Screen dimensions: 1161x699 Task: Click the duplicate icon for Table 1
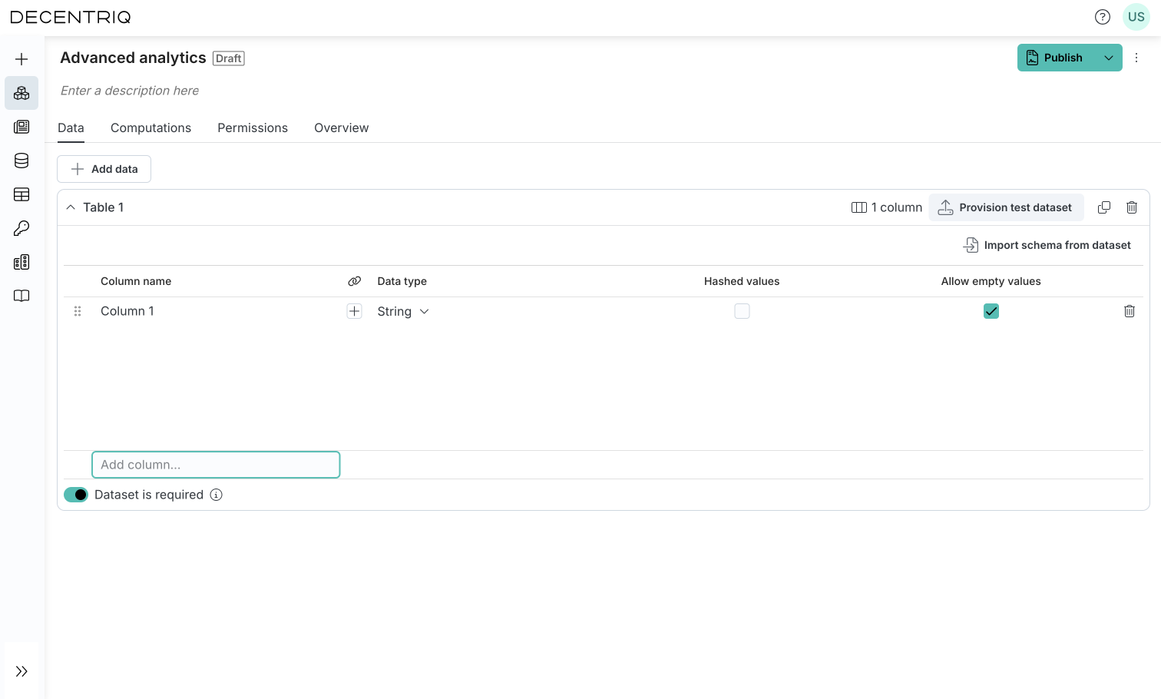coord(1103,207)
